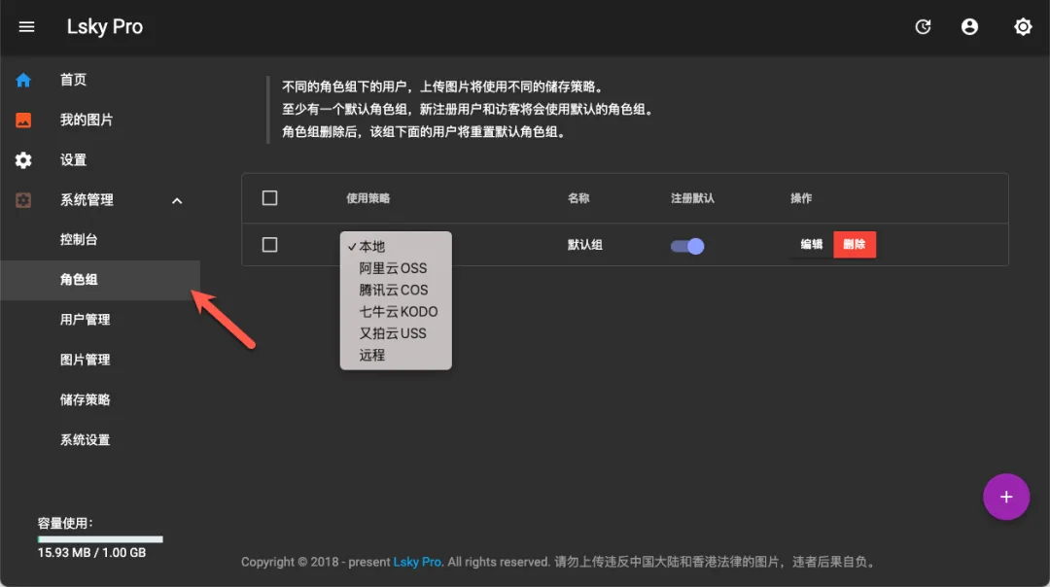
Task: Toggle the brightness theme icon
Action: [1023, 27]
